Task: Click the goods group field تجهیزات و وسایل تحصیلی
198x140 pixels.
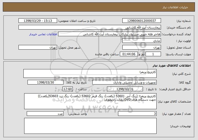Action: (x=124, y=82)
